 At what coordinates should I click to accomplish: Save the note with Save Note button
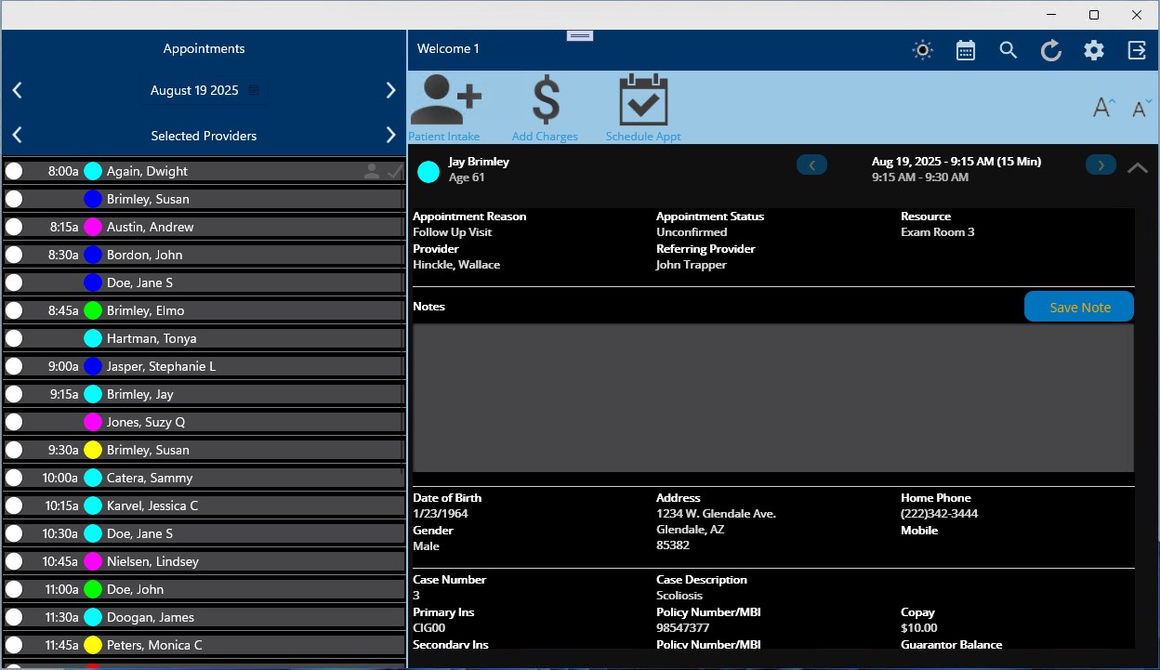coord(1079,307)
